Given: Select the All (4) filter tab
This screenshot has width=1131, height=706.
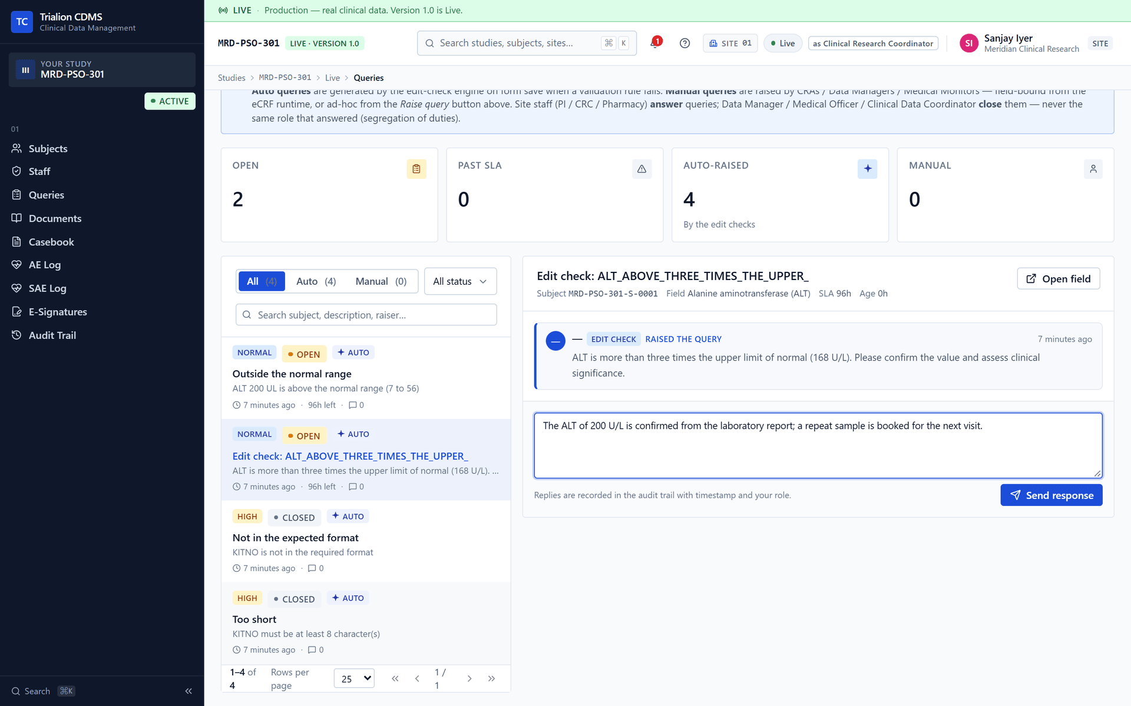Looking at the screenshot, I should 262,281.
